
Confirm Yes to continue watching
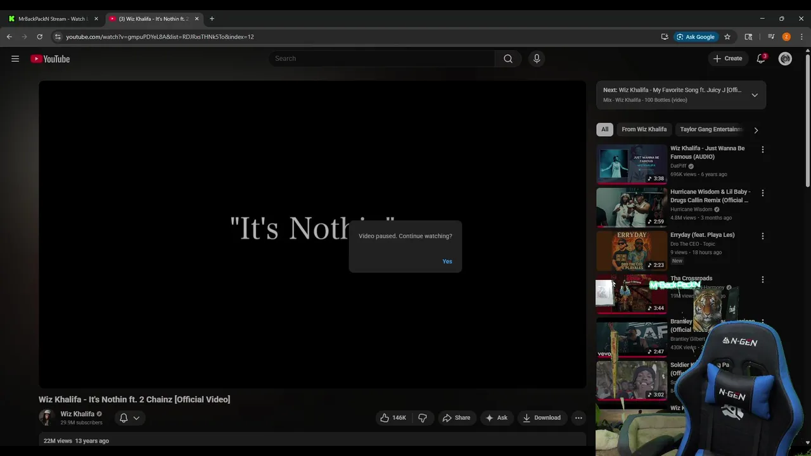[x=447, y=262]
